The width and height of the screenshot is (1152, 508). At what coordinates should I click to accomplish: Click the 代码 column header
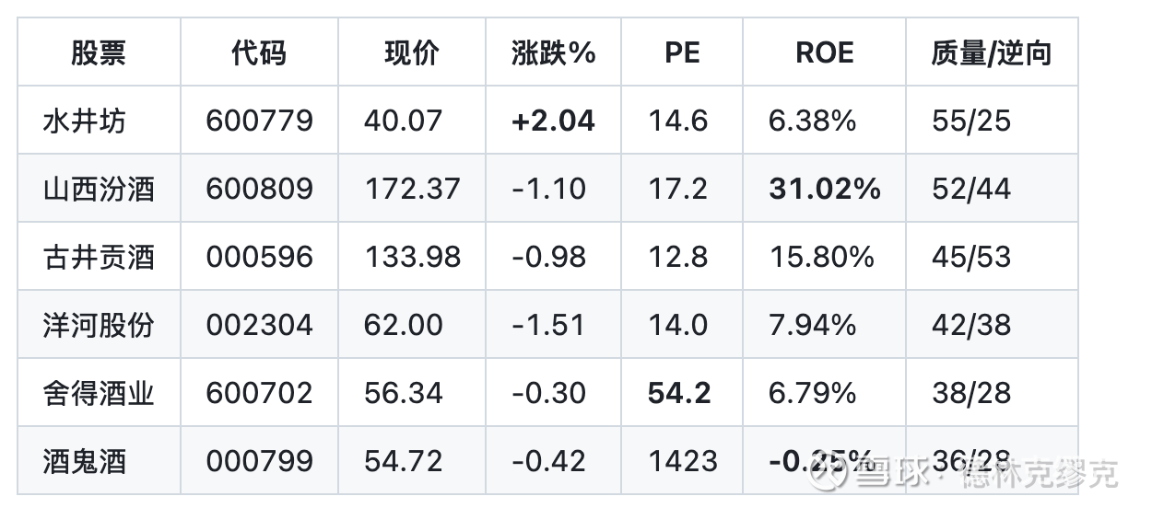tap(259, 52)
